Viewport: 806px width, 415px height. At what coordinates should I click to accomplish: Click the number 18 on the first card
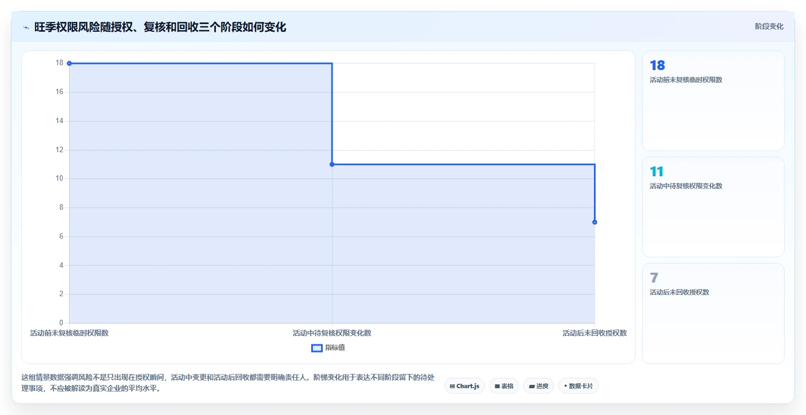pos(657,66)
